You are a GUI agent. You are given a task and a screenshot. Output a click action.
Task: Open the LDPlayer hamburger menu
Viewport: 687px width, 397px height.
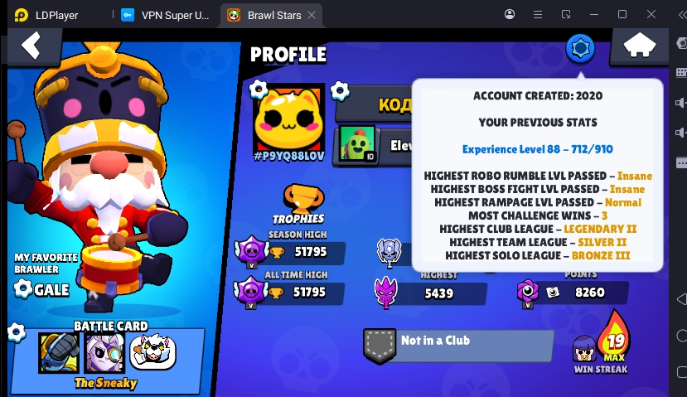click(538, 14)
